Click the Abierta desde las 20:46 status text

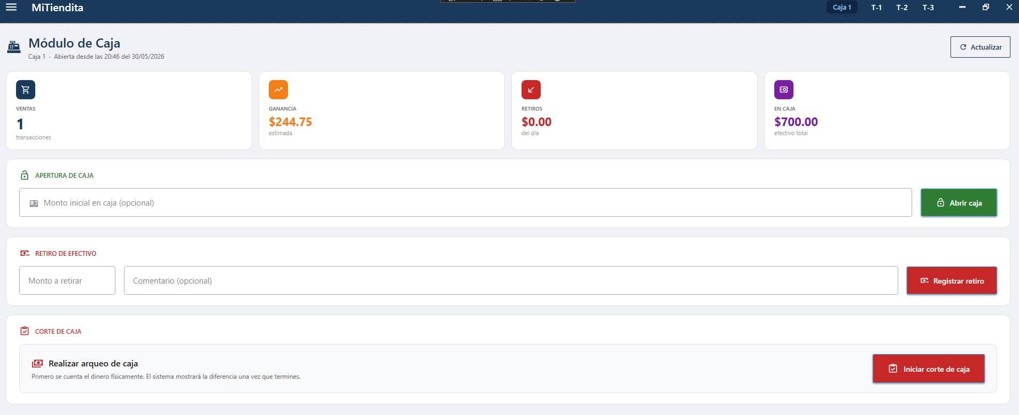click(x=109, y=57)
